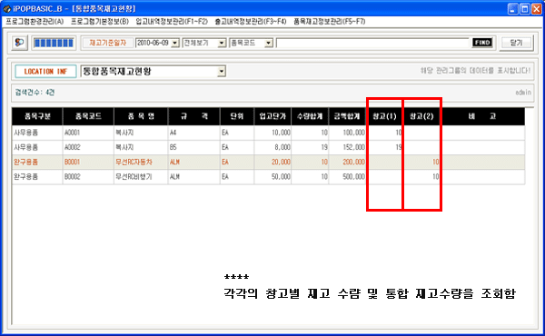Select the A0002 item code cell
The height and width of the screenshot is (336, 545).
point(88,147)
